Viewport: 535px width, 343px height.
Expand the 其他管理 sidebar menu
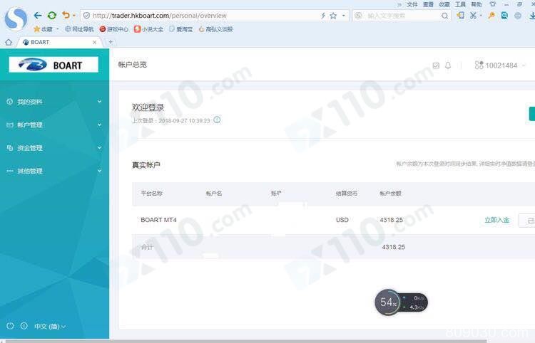click(54, 171)
